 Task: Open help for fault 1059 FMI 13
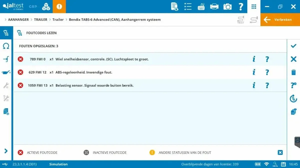point(267,85)
